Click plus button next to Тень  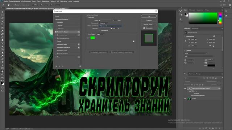tap(79, 57)
